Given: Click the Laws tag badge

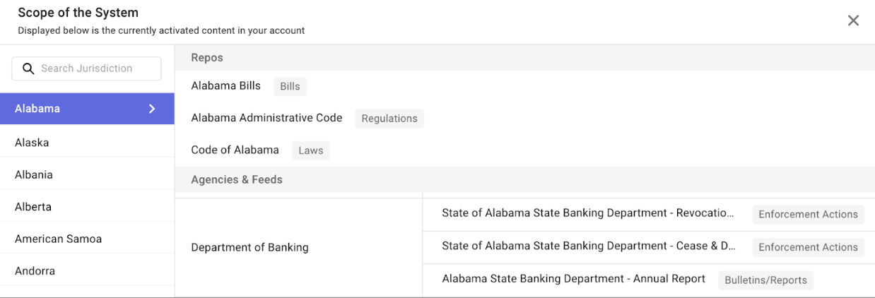Looking at the screenshot, I should click(310, 150).
